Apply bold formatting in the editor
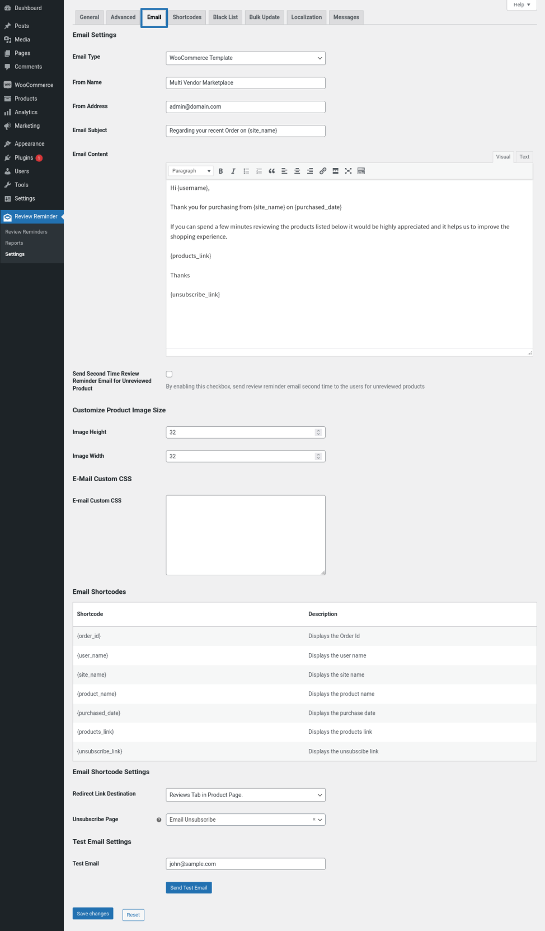 tap(220, 171)
